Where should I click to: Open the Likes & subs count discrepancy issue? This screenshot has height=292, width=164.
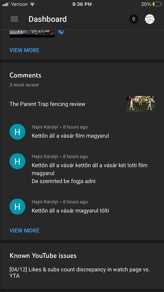[x=80, y=273]
